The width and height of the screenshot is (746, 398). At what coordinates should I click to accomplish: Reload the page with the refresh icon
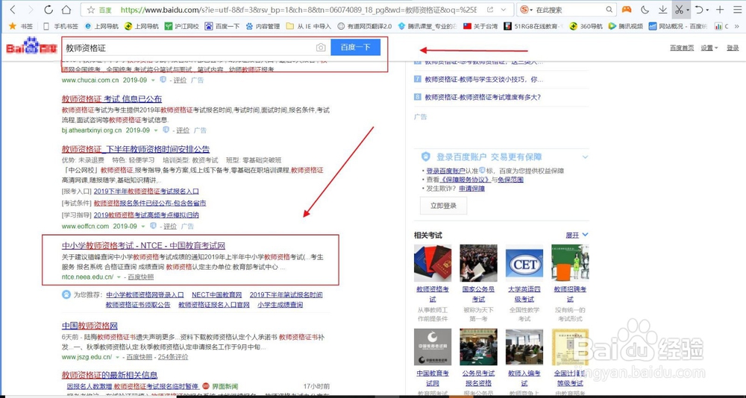48,10
